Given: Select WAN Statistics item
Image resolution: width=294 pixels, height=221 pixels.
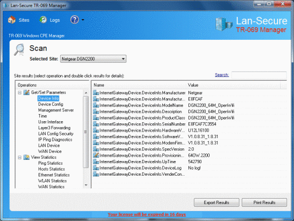Looking at the screenshot, I should pyautogui.click(x=51, y=187).
